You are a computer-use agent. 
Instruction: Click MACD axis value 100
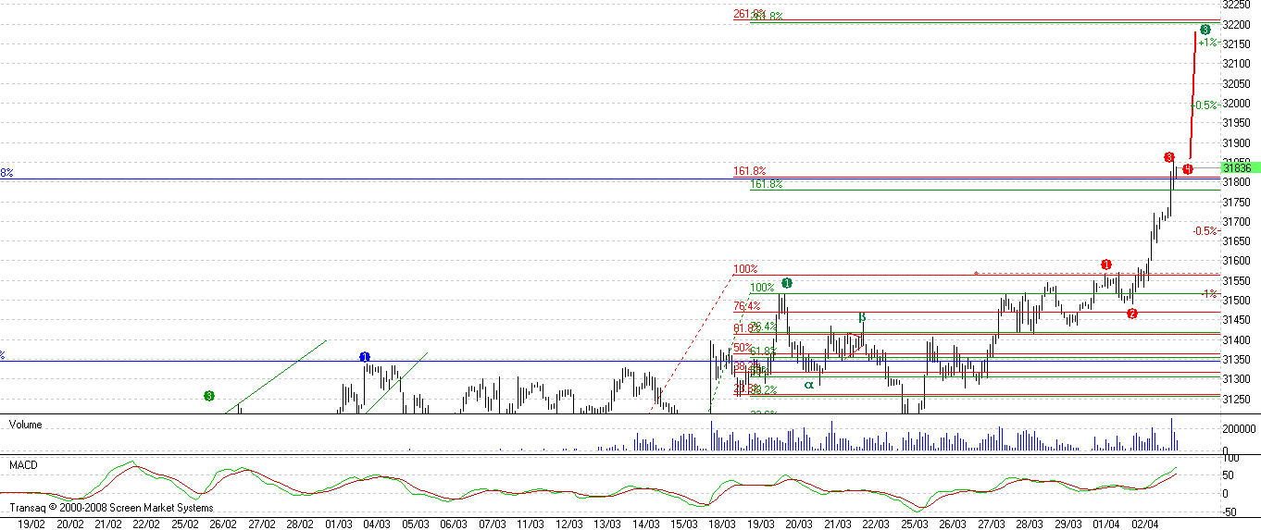tap(1231, 458)
